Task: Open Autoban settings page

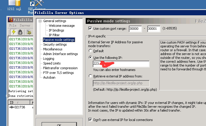Action: pyautogui.click(x=49, y=77)
